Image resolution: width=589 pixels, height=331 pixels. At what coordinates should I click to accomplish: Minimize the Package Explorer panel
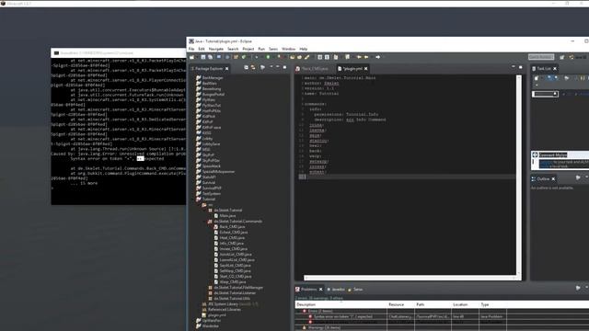(x=278, y=67)
